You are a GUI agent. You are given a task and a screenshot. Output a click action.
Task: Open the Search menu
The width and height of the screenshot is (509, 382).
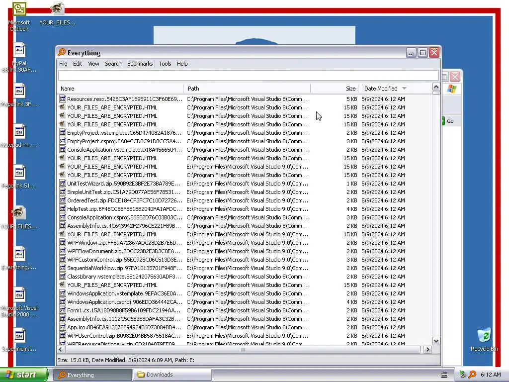[x=113, y=64]
